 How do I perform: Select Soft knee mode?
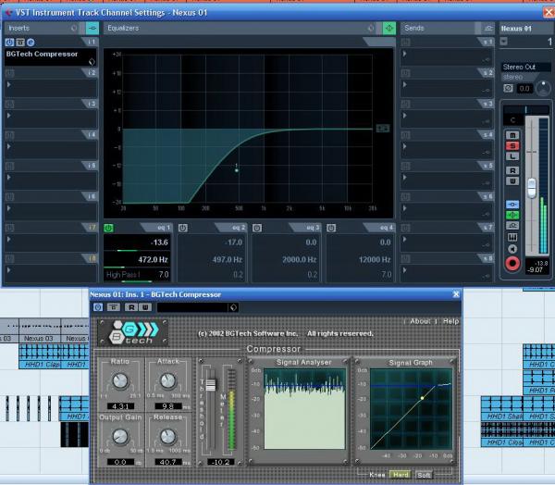click(x=423, y=475)
